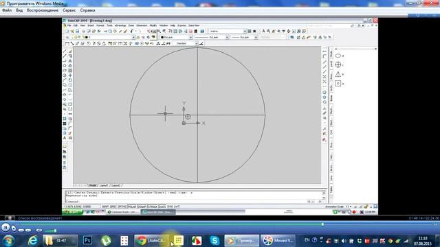The width and height of the screenshot is (440, 247).
Task: Click the New drawing icon in AutoCAD
Action: (67, 31)
